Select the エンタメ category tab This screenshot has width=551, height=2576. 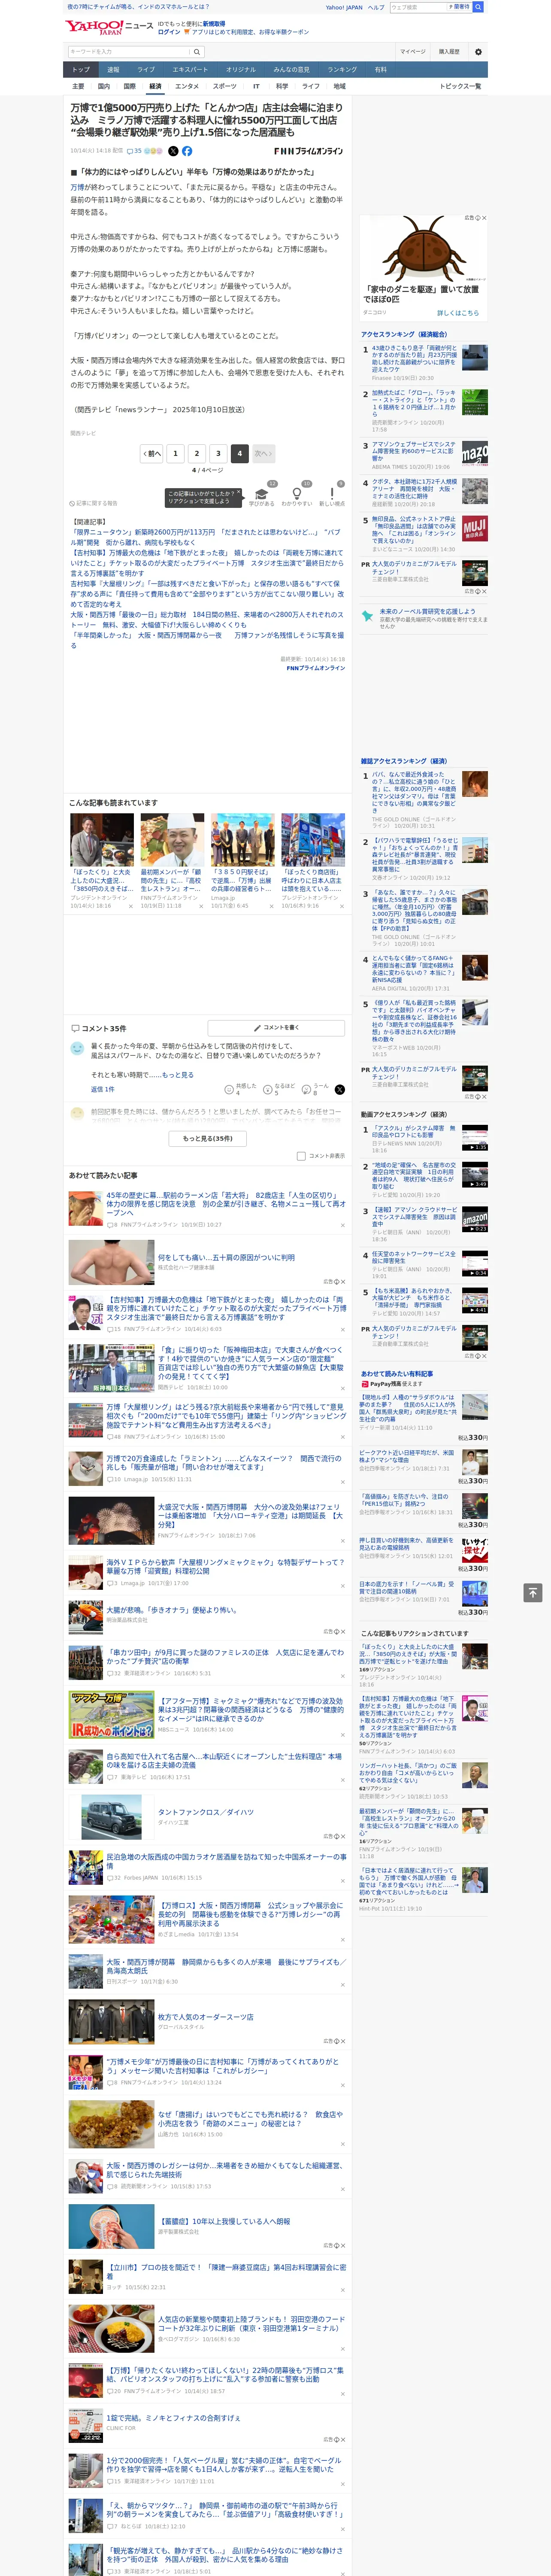[x=187, y=86]
